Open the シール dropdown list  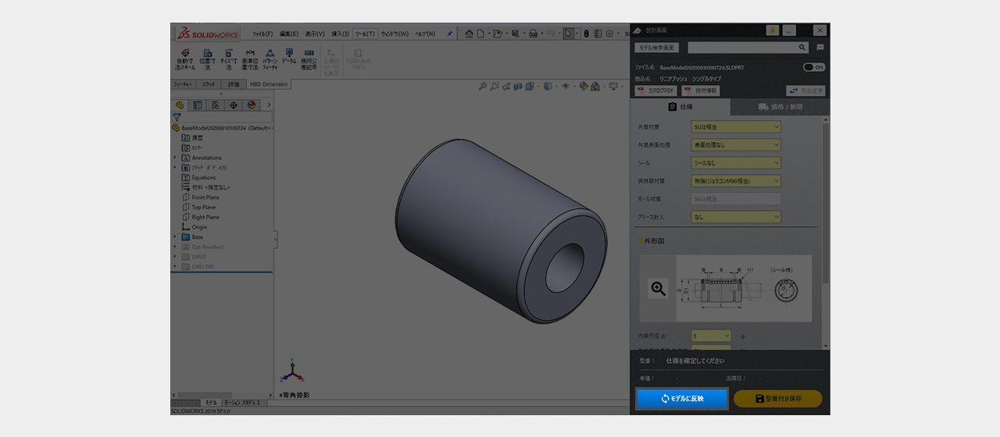[736, 162]
